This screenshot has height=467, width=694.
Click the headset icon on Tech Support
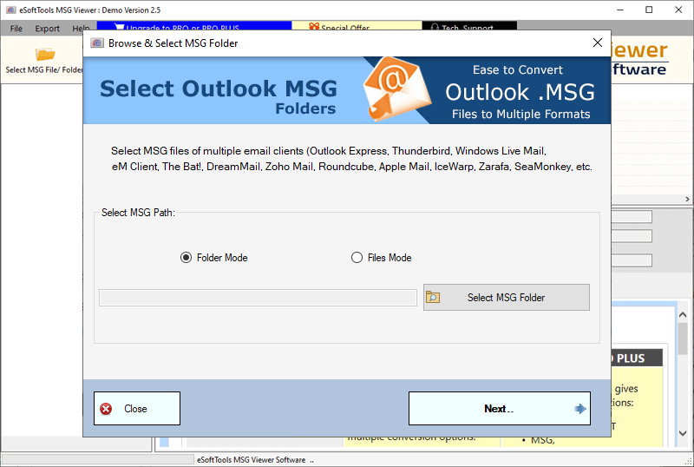tap(435, 27)
